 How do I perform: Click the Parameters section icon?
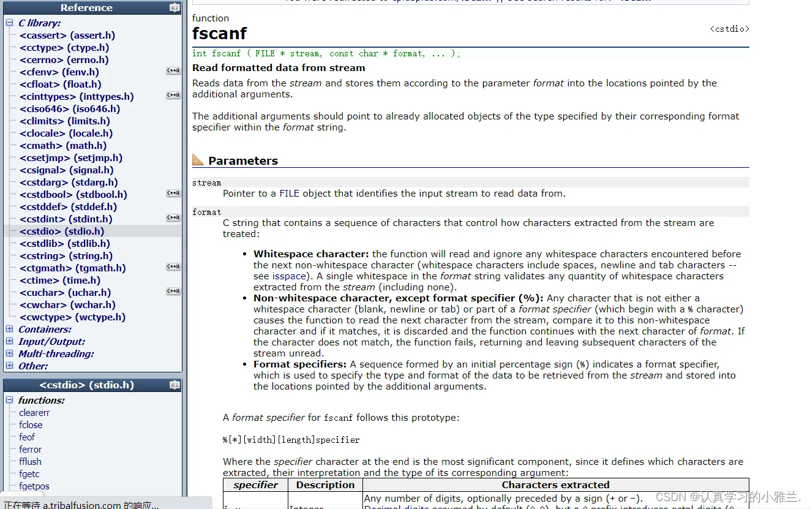click(198, 160)
